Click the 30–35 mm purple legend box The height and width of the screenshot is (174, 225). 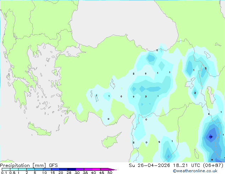coord(80,169)
